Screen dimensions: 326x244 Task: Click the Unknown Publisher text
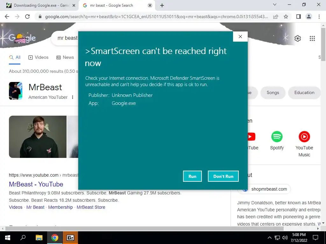tap(132, 95)
